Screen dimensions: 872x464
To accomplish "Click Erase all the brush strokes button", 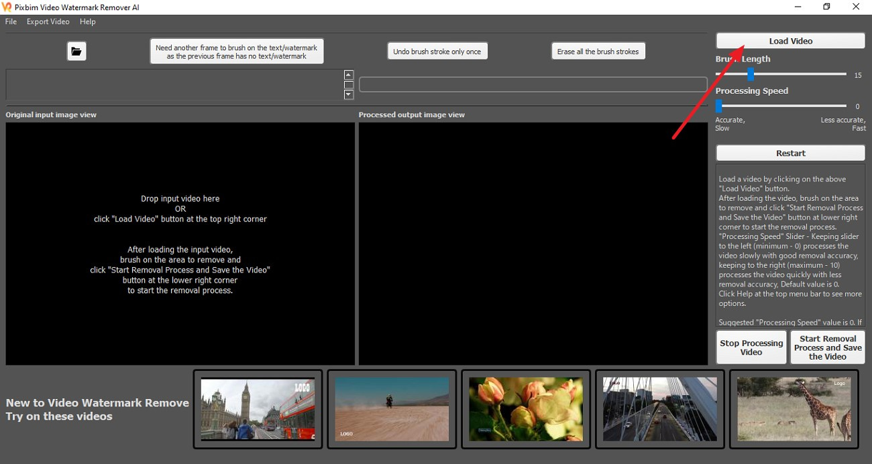I will (598, 52).
